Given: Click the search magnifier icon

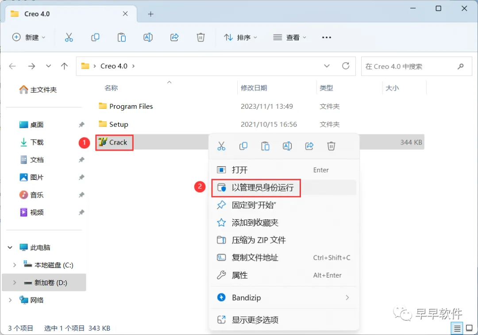Looking at the screenshot, I should (461, 66).
